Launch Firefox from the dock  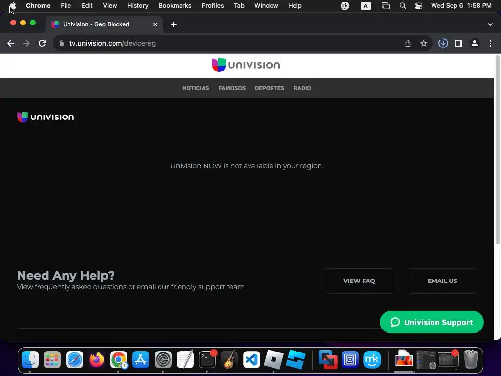tap(96, 359)
